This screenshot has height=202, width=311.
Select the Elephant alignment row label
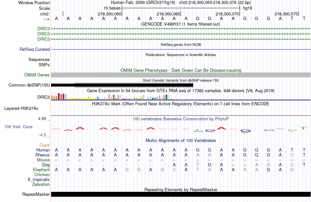tap(41, 170)
